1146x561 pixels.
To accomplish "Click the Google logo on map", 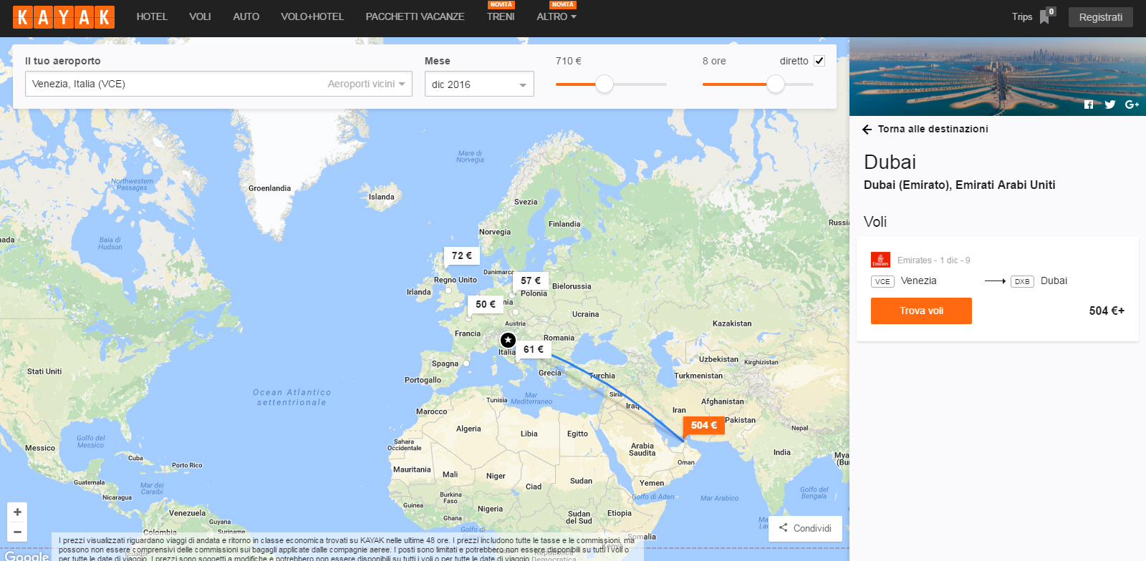I will click(27, 555).
